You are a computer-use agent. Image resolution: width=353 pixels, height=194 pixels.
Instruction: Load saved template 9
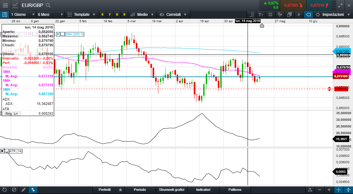[124, 15]
